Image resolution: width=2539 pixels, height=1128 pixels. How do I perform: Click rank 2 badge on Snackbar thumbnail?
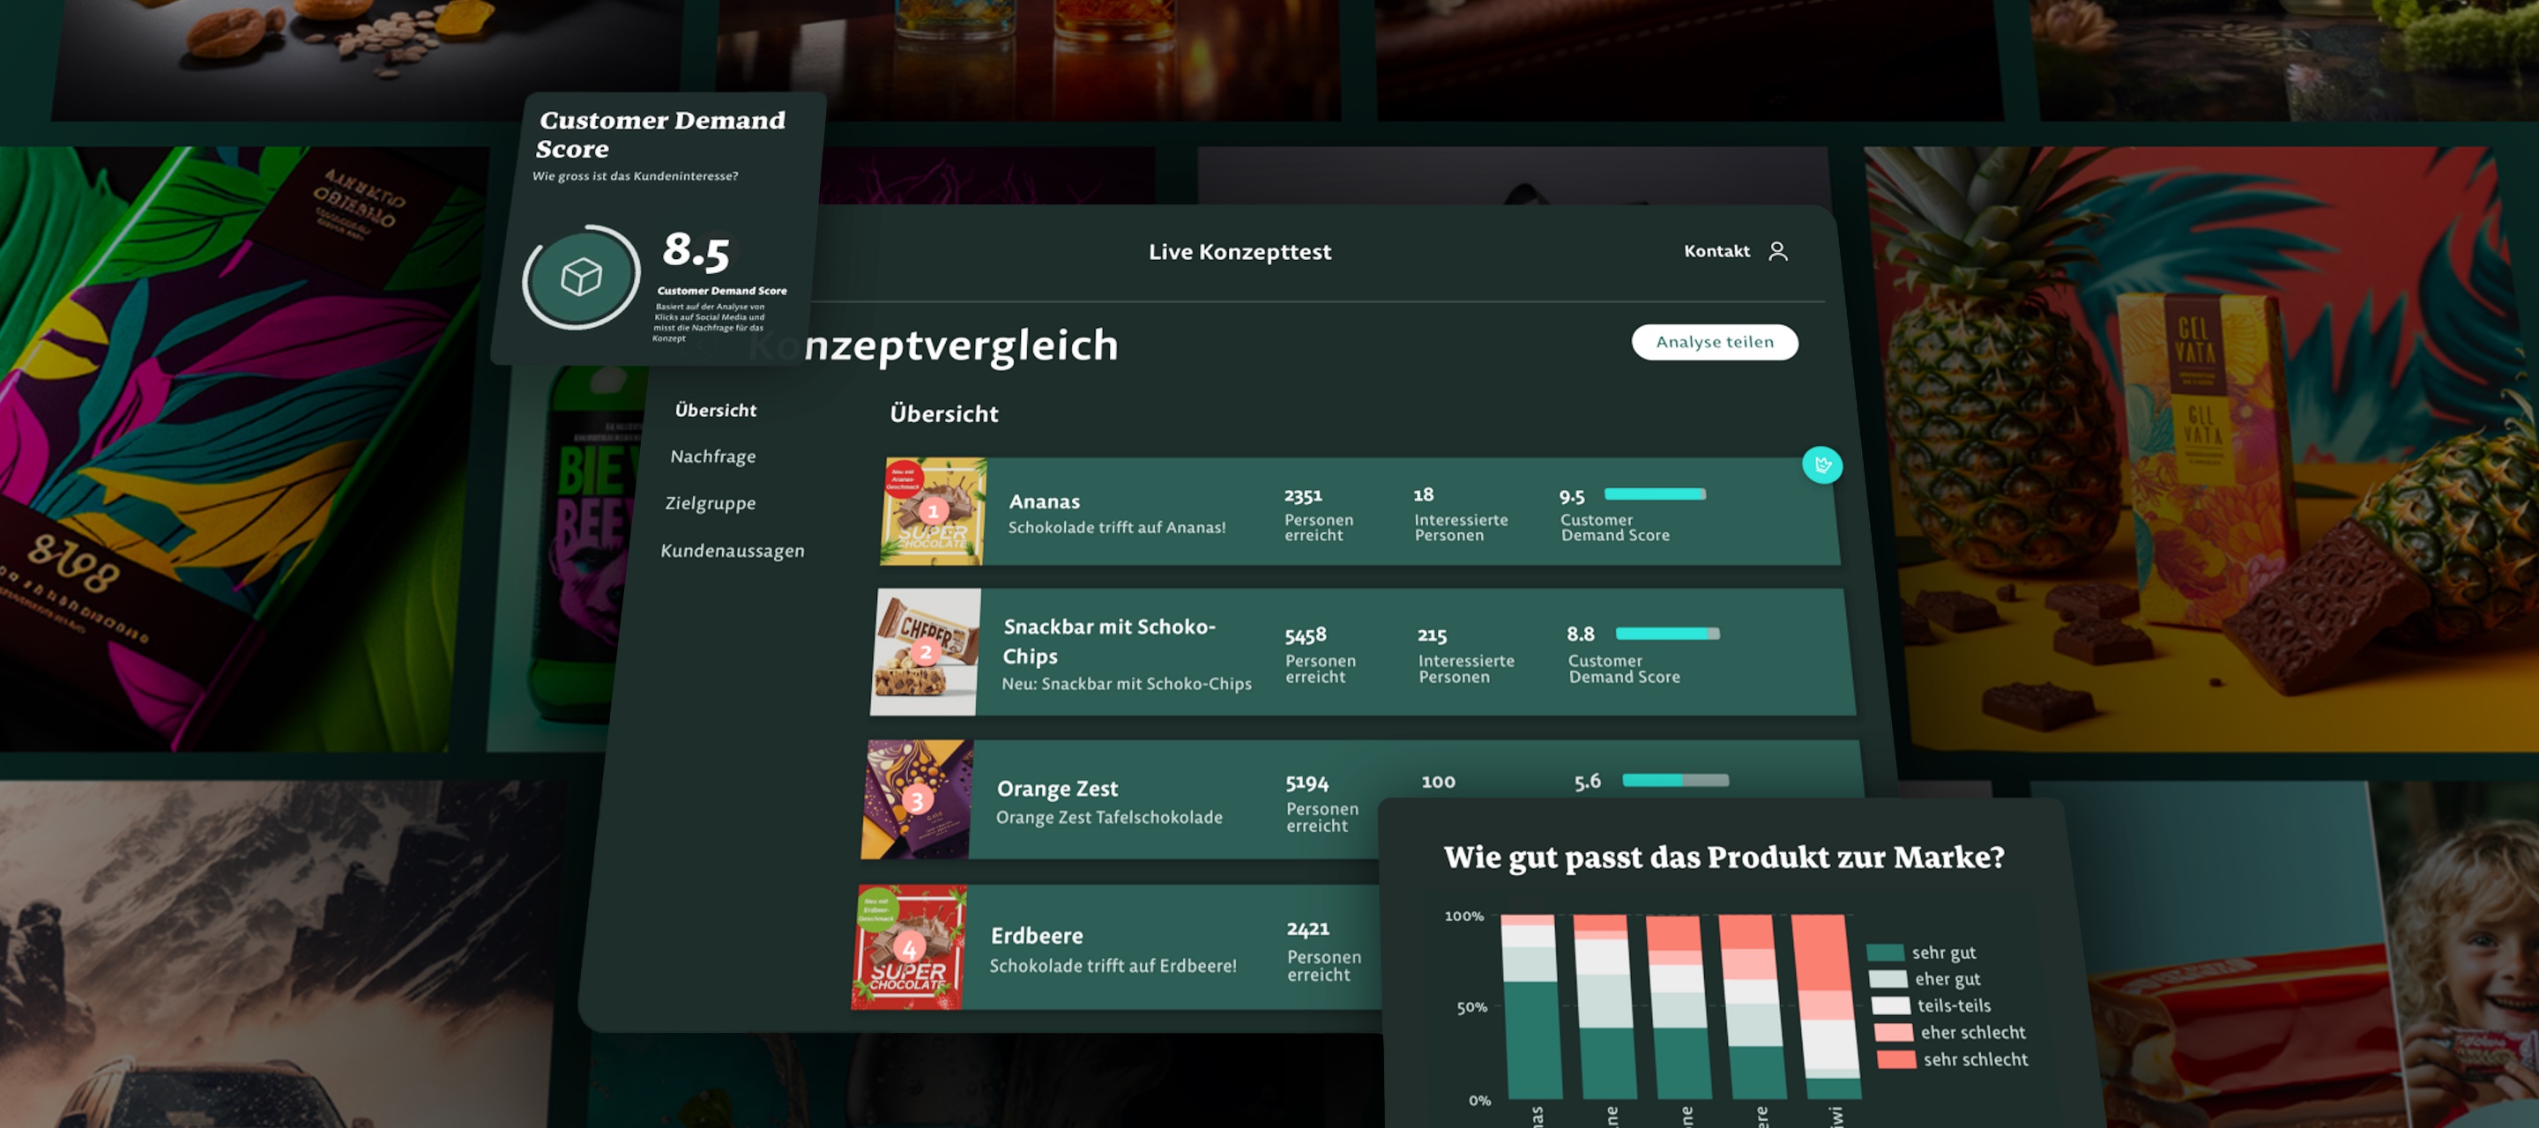pos(925,651)
